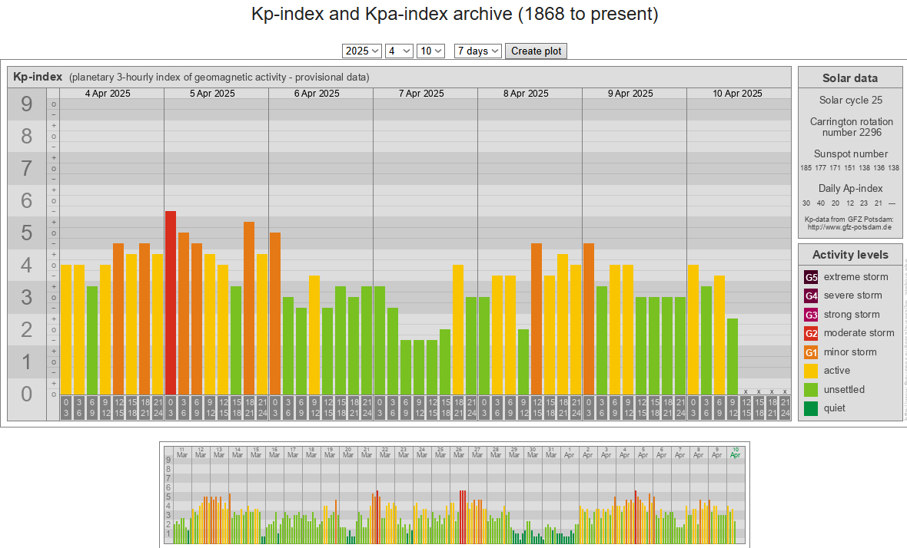907x548 pixels.
Task: Open the year dropdown showing 2025
Action: [x=362, y=51]
